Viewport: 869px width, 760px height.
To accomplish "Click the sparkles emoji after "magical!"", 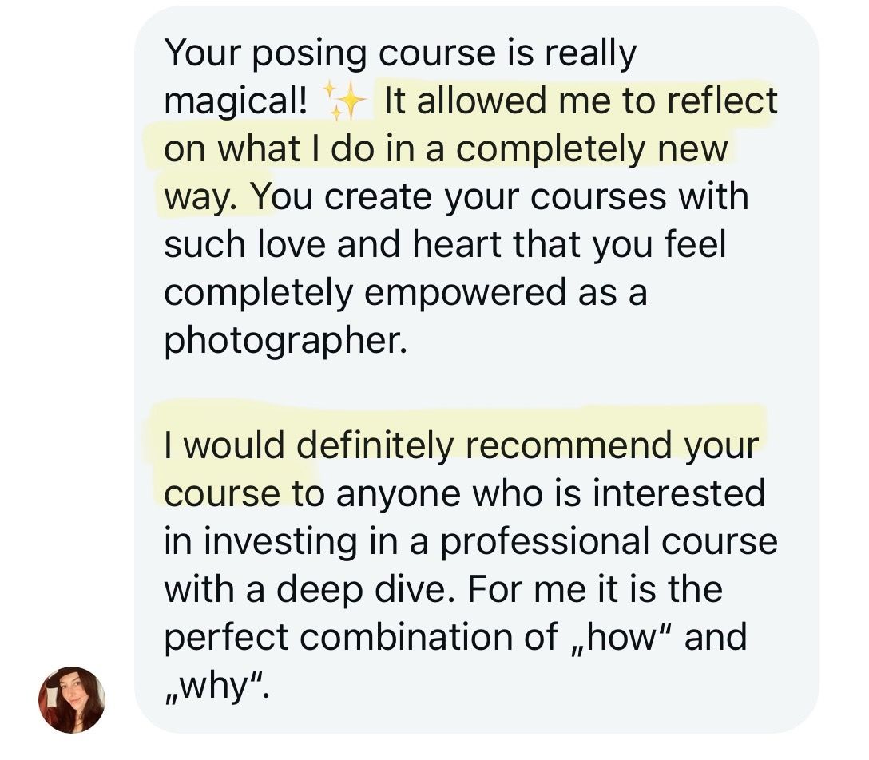I will pos(345,102).
